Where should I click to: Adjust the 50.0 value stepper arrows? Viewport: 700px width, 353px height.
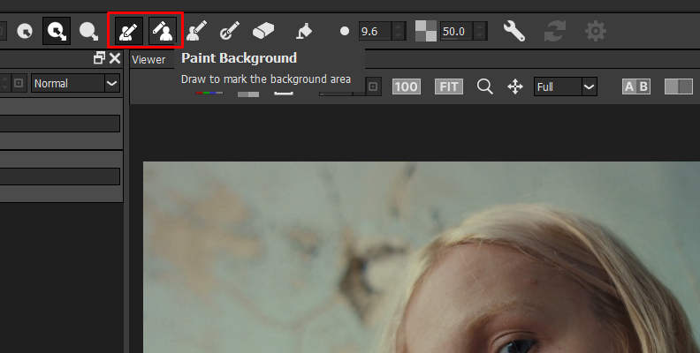point(479,31)
